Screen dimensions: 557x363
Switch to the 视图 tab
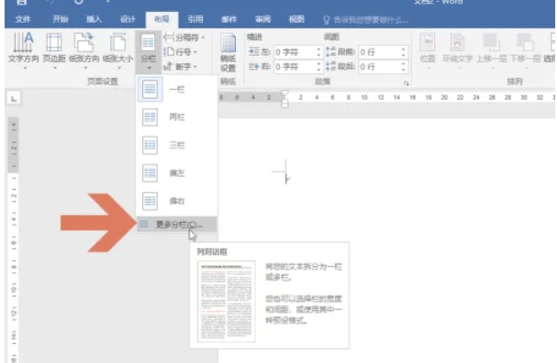pos(296,19)
